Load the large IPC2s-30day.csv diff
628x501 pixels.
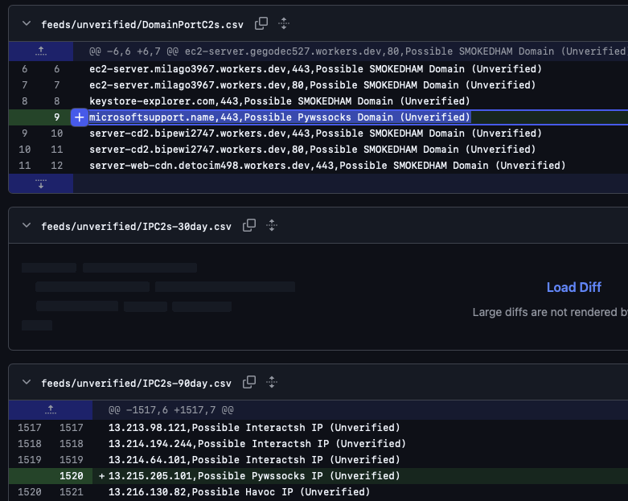[x=574, y=287]
